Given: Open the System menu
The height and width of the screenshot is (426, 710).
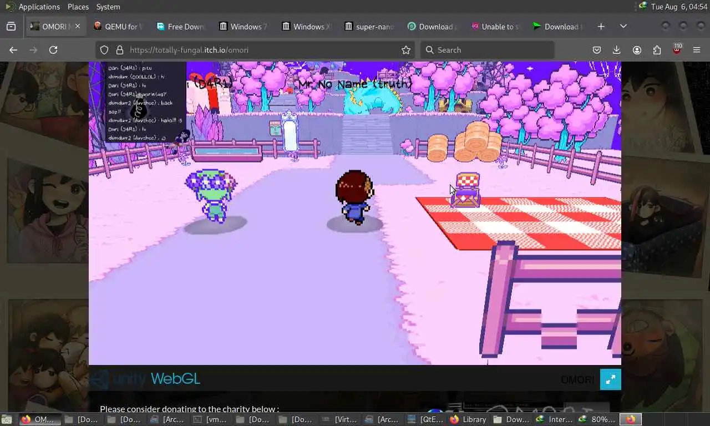Looking at the screenshot, I should [x=108, y=7].
